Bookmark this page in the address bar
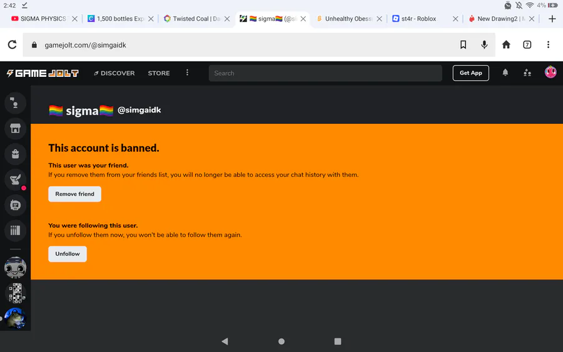This screenshot has height=352, width=563. pyautogui.click(x=463, y=44)
